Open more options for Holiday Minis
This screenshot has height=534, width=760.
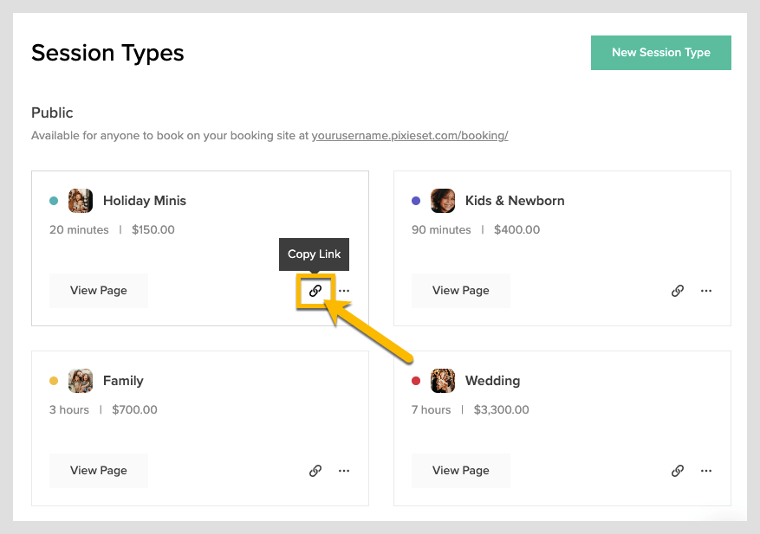click(344, 291)
